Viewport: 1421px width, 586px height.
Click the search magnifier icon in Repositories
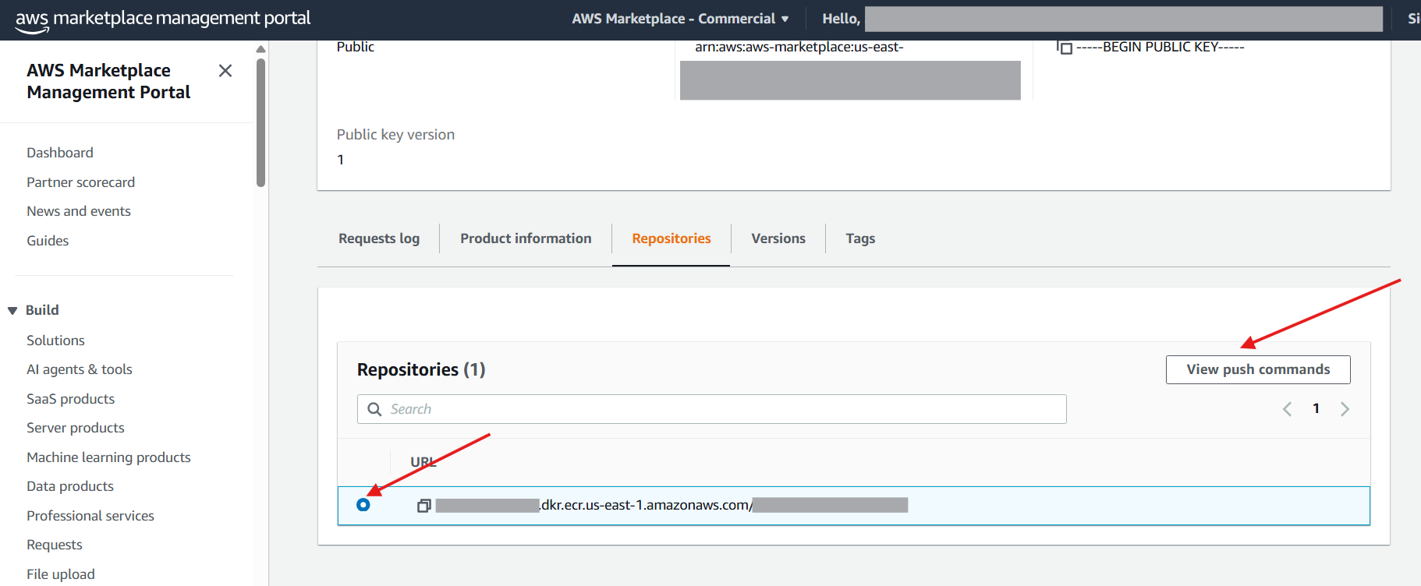[374, 409]
